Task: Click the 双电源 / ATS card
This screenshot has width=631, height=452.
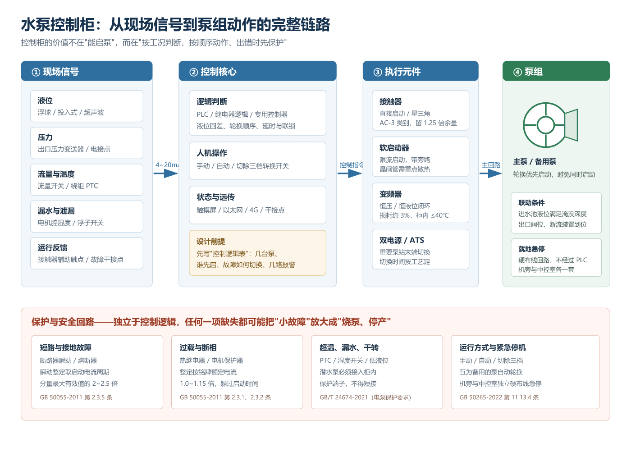Action: pos(421,249)
